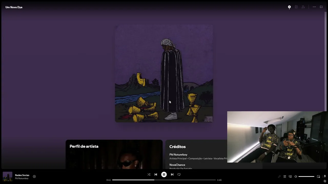Open the Perfil de artista card
Viewport: 328px width, 184px height.
[x=114, y=154]
